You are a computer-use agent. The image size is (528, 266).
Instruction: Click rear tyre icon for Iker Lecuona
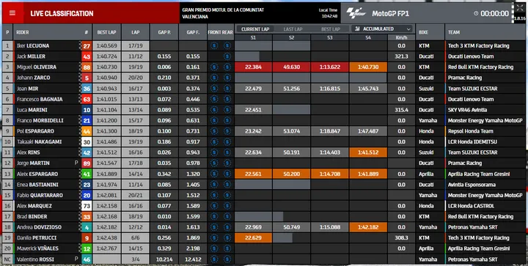(x=227, y=45)
